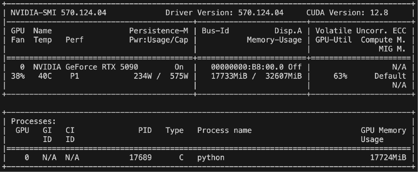The height and width of the screenshot is (172, 418).
Task: Click the Persistence-M value On
Action: [x=179, y=67]
